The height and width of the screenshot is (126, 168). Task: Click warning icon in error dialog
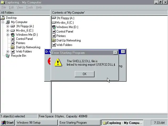click(x=58, y=62)
